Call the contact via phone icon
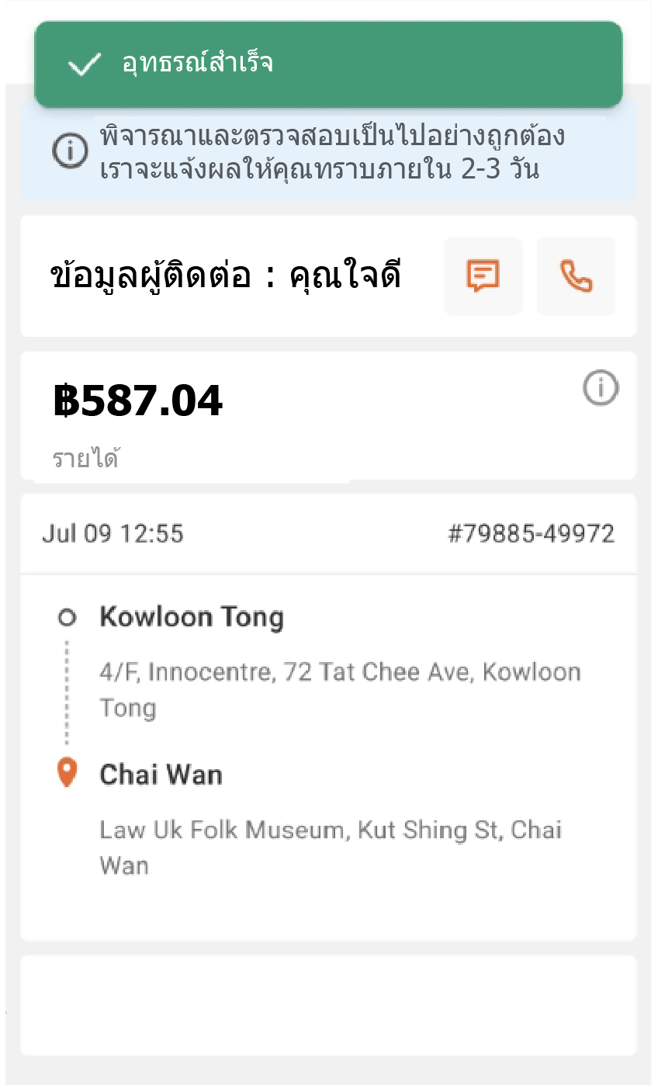 [576, 276]
